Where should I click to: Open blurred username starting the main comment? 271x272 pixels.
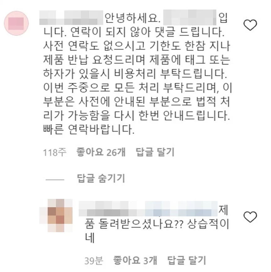[x=71, y=18]
